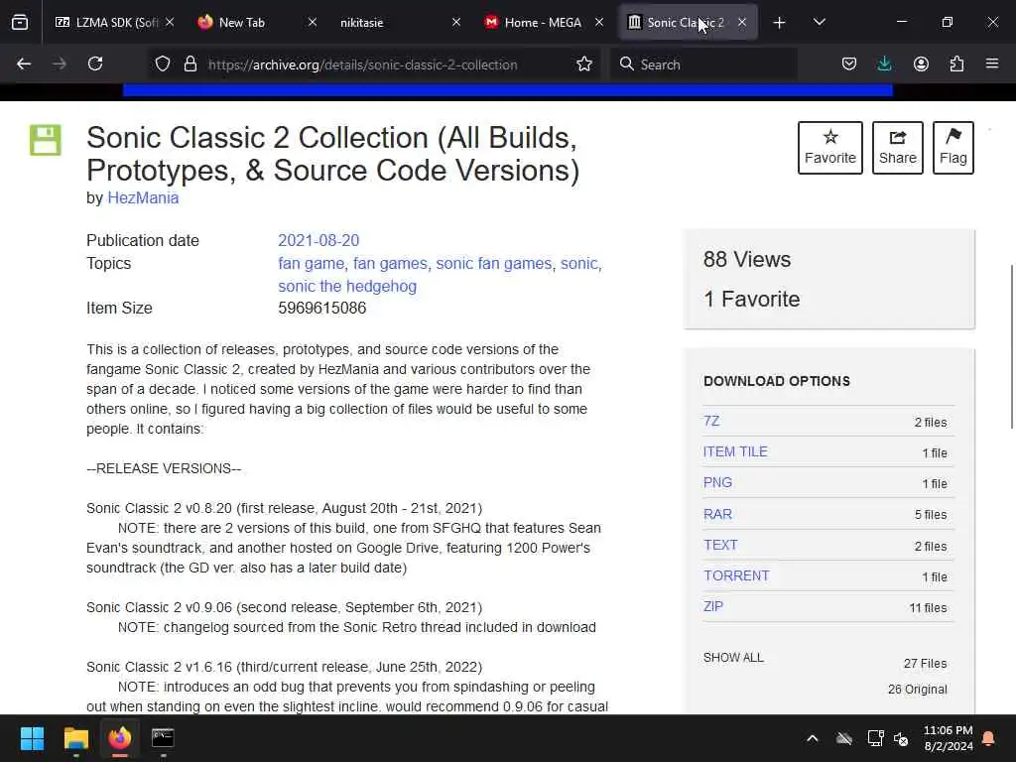1016x762 pixels.
Task: Open the 'fan games' topic link
Action: [x=390, y=264]
